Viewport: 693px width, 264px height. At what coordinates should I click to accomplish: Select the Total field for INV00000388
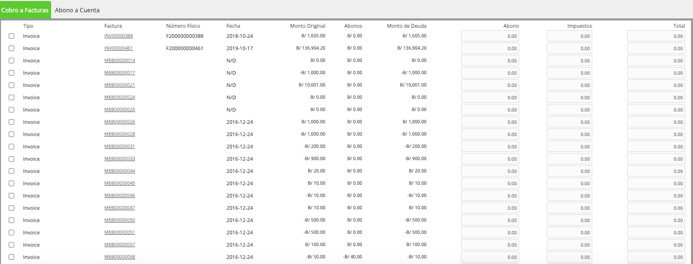pyautogui.click(x=656, y=36)
